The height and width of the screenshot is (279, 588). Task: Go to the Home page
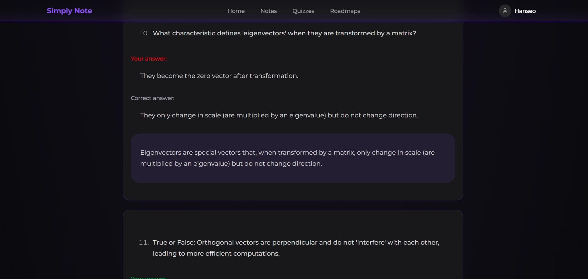(236, 11)
